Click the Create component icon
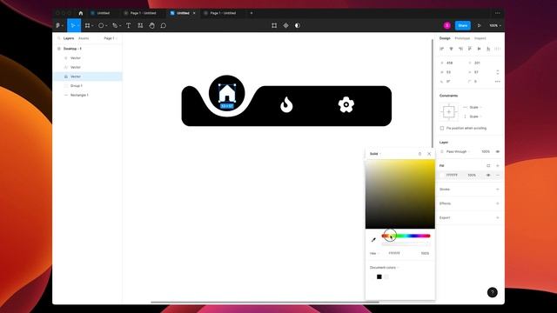This screenshot has width=557, height=313. point(286,25)
